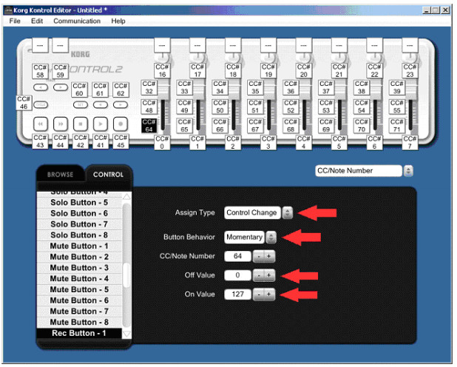457x367 pixels.
Task: Increase On Value with plus button
Action: coord(269,294)
